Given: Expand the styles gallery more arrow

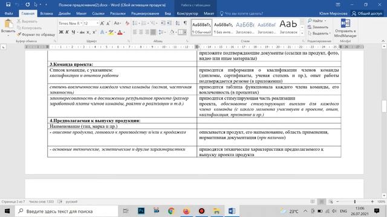Looking at the screenshot, I should click(302, 33).
